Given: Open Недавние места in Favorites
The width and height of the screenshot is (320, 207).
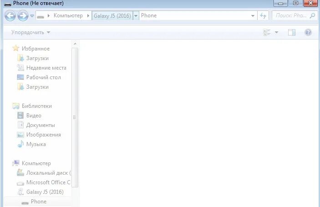Looking at the screenshot, I should point(46,68).
